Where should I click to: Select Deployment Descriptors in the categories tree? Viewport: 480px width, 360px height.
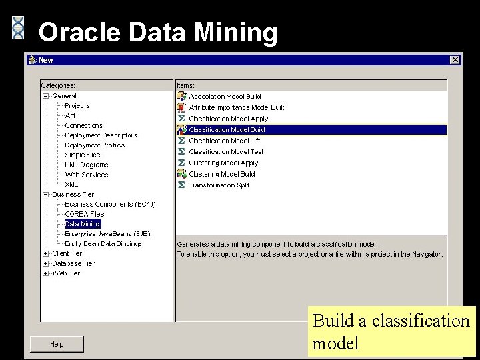point(101,135)
